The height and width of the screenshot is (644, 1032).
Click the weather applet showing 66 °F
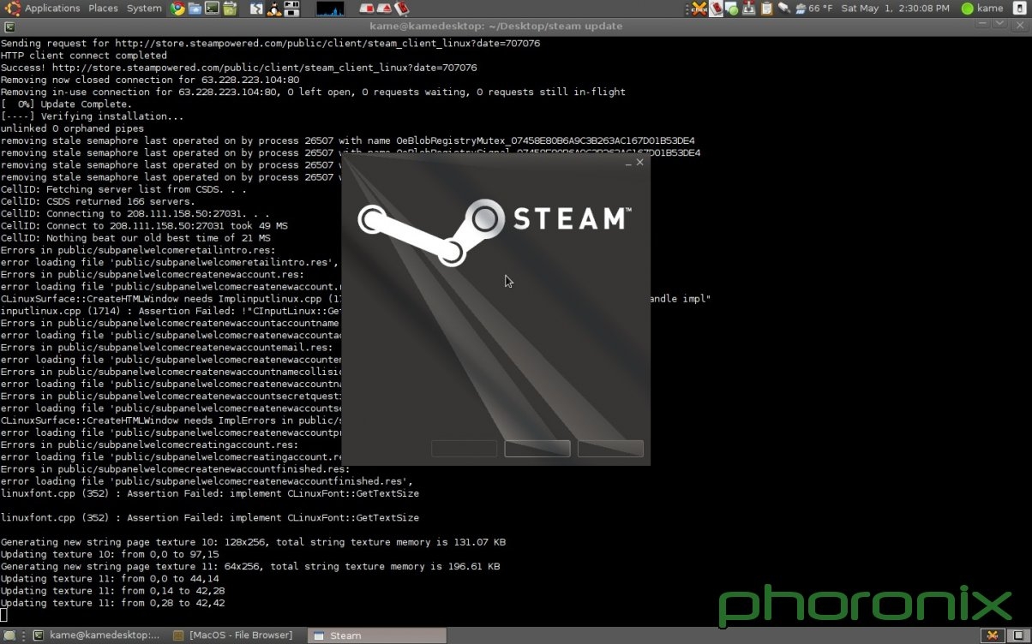pyautogui.click(x=813, y=9)
